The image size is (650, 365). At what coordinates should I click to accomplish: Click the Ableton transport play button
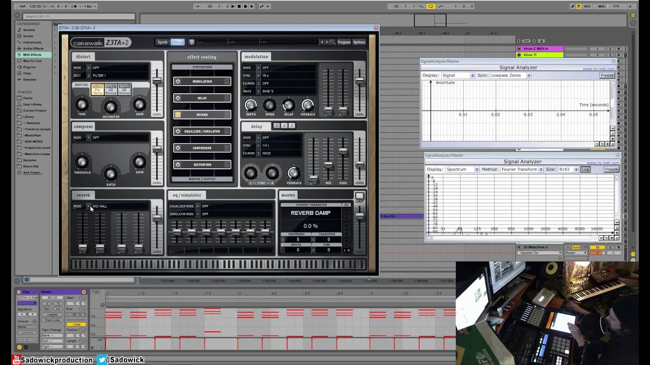(x=233, y=6)
